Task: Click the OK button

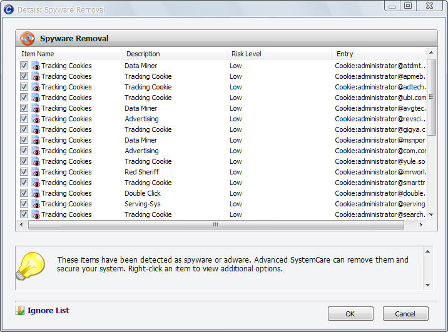Action: pos(350,314)
